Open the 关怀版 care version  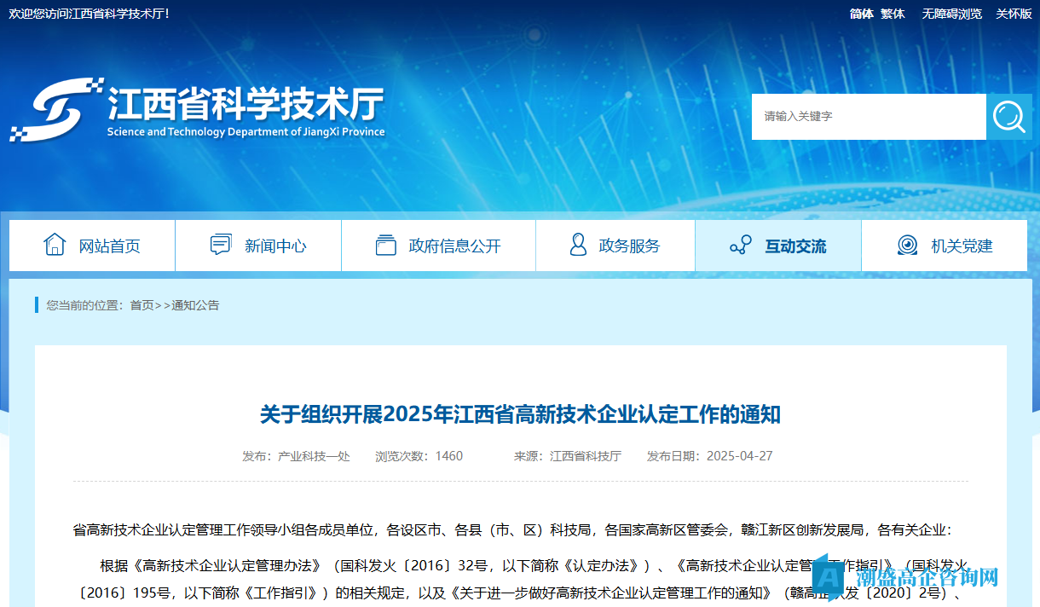1014,14
